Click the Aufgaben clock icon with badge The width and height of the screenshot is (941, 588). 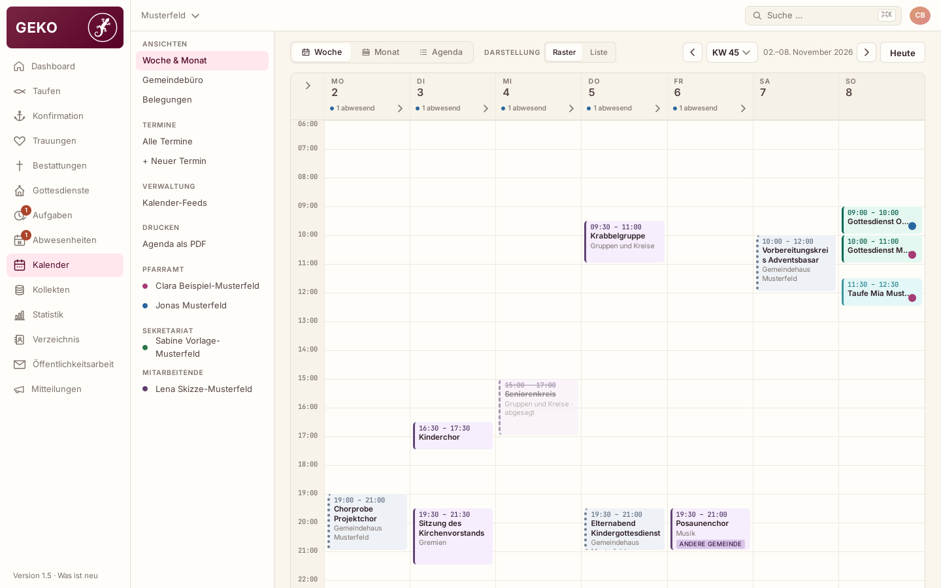[21, 214]
